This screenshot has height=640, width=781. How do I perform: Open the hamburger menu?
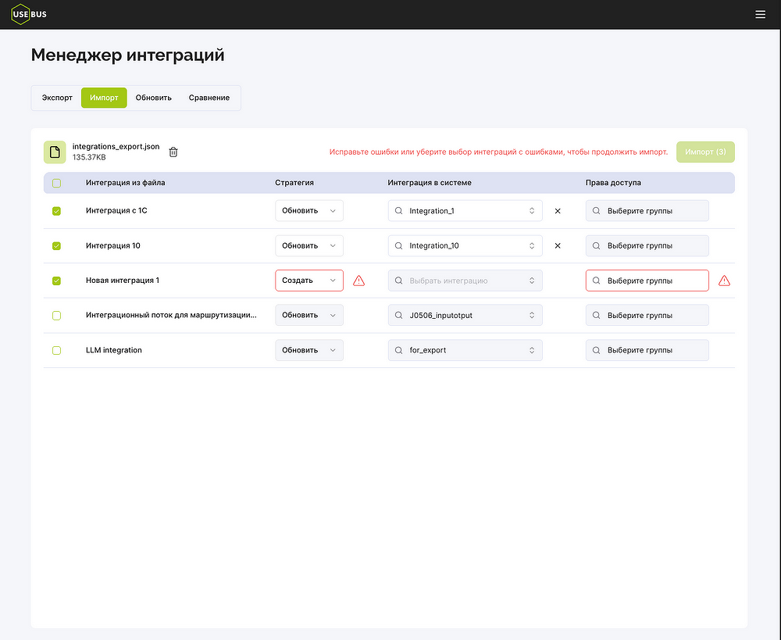tap(760, 14)
